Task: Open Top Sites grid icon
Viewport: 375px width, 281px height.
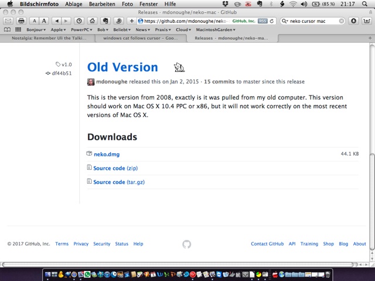Action: click(18, 30)
